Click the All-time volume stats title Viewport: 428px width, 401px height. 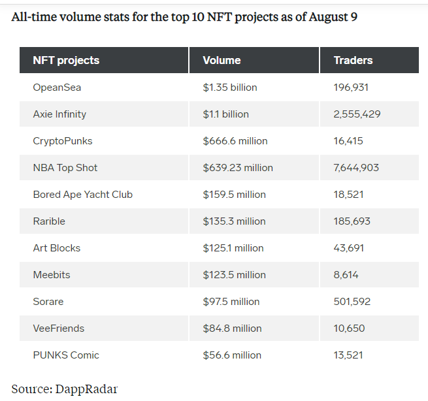point(184,16)
